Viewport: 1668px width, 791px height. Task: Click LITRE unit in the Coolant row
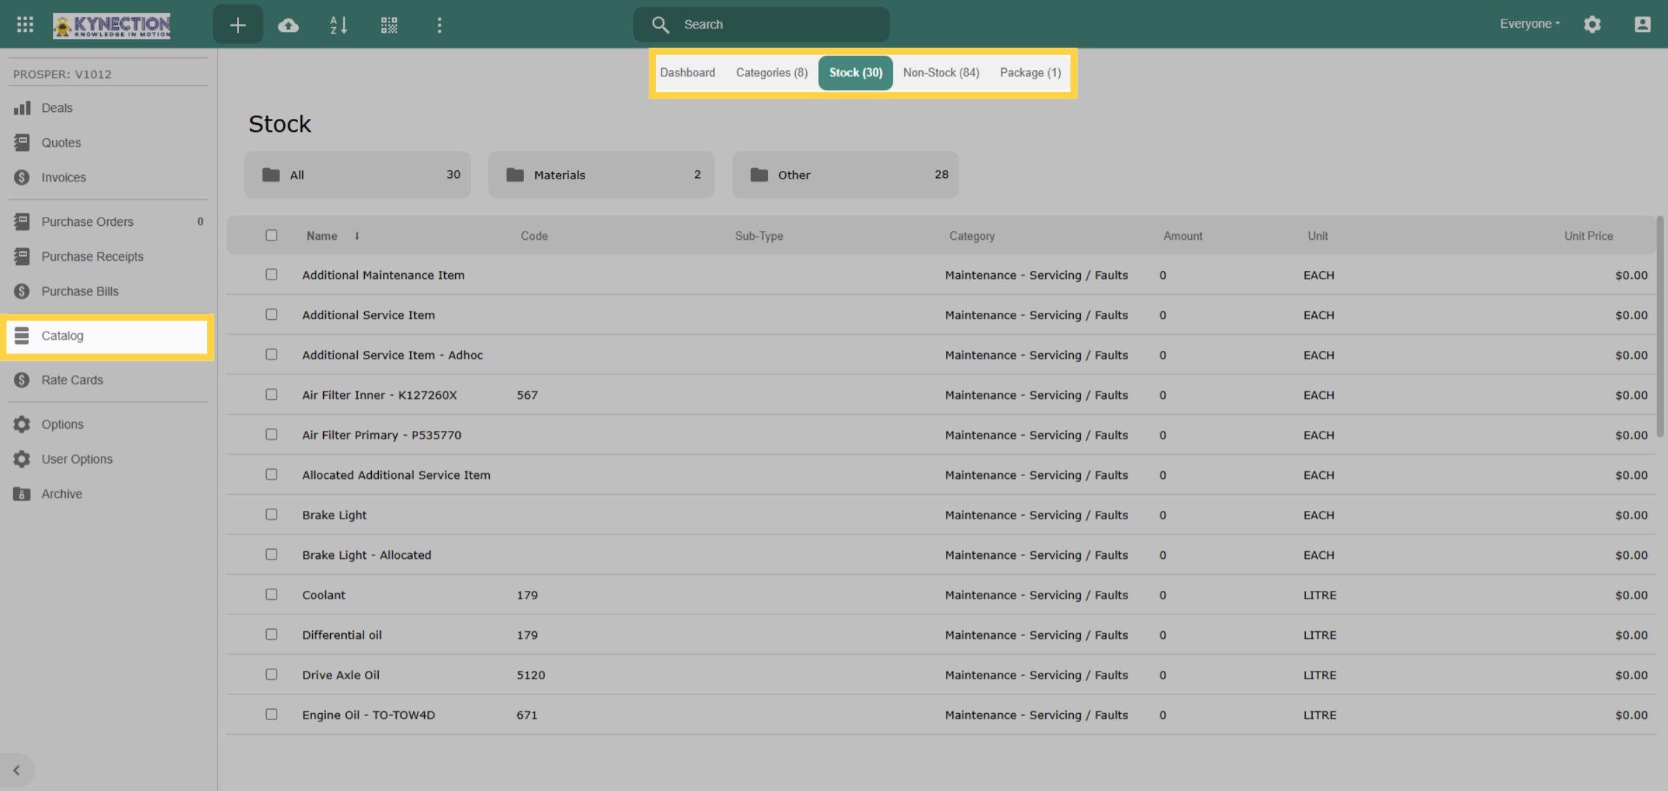[1319, 596]
